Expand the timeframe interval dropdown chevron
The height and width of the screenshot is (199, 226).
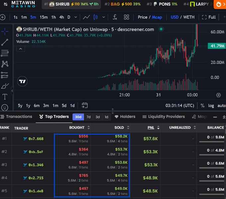tap(76, 17)
